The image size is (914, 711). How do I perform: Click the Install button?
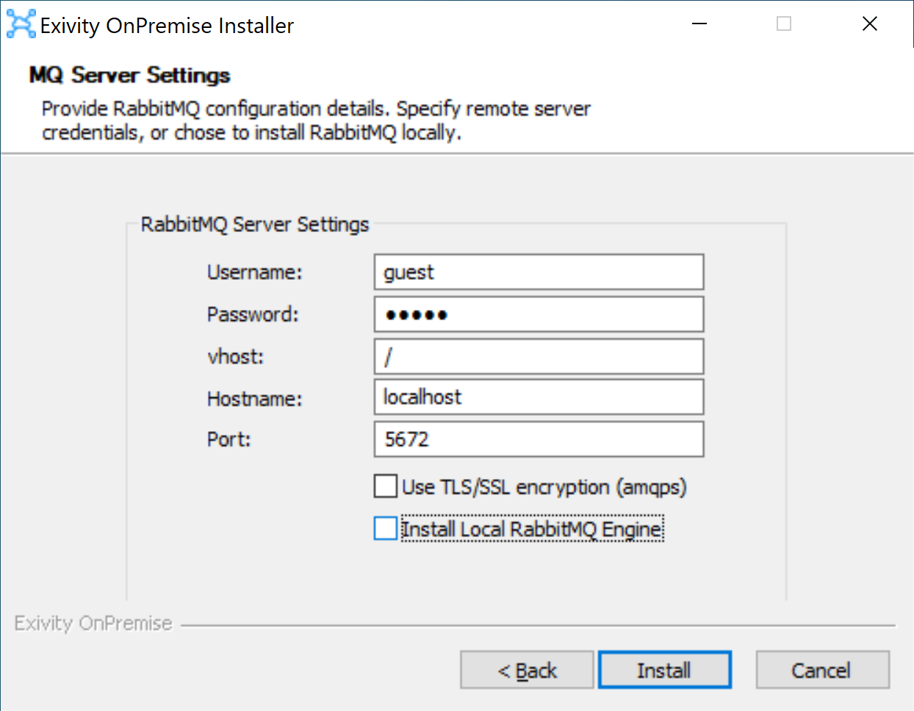pyautogui.click(x=665, y=670)
